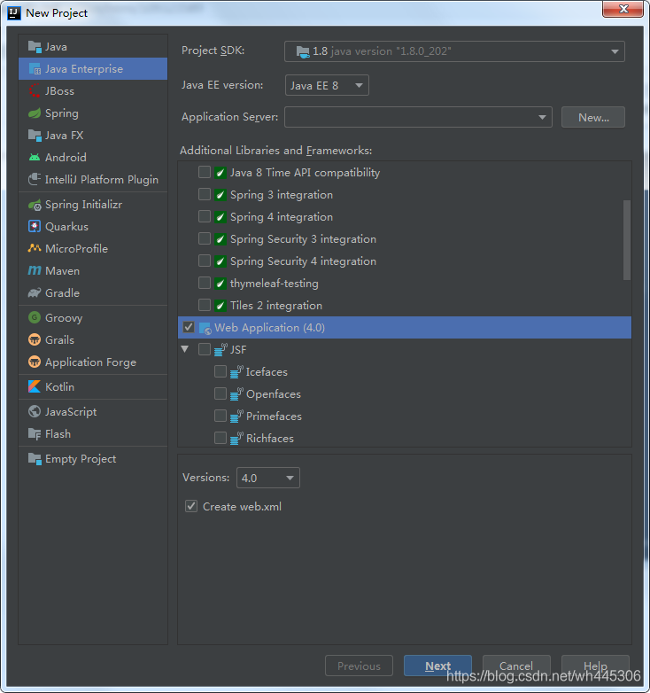Image resolution: width=650 pixels, height=693 pixels.
Task: Click the frameworks list scrollbar thumb
Action: (627, 240)
